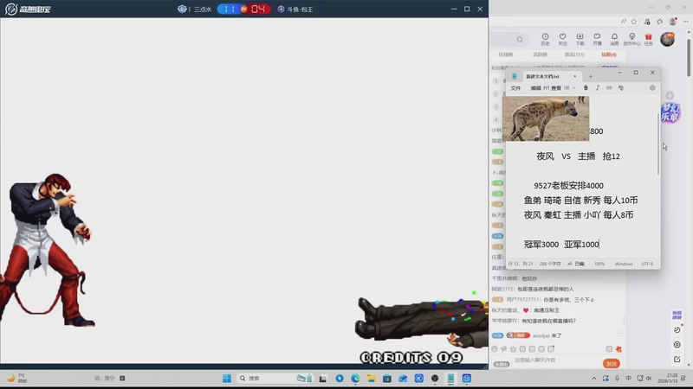
Task: Add a new Notepad tab
Action: point(591,76)
